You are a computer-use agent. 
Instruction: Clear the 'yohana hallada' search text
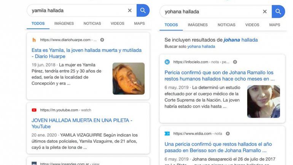point(264,11)
